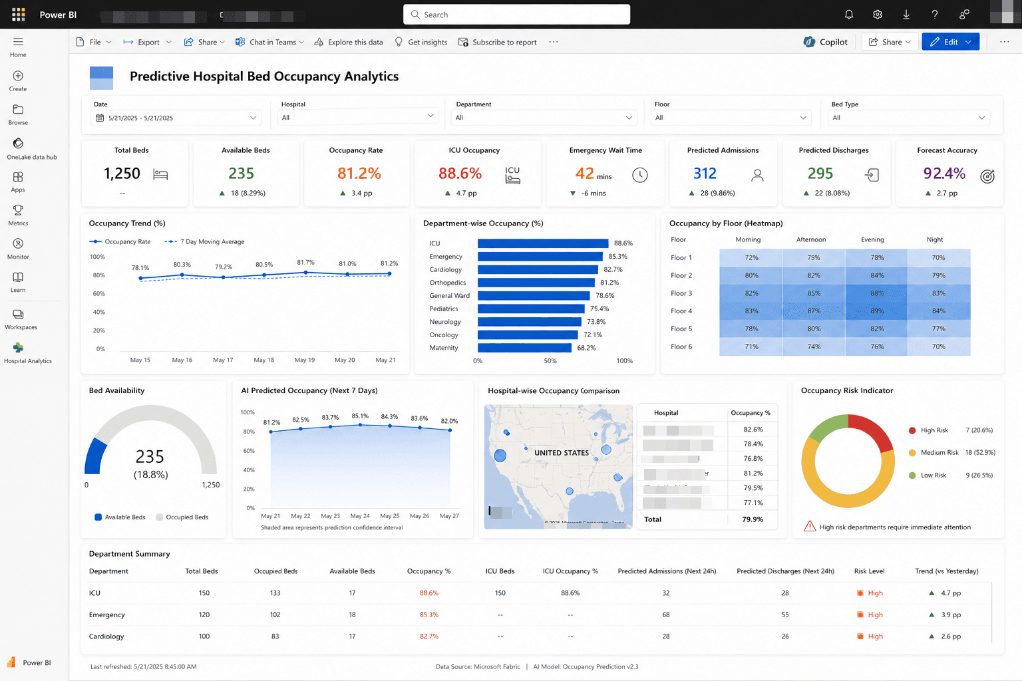
Task: Click the Floor 1 Morning 72% heatmap cell
Action: tap(751, 257)
